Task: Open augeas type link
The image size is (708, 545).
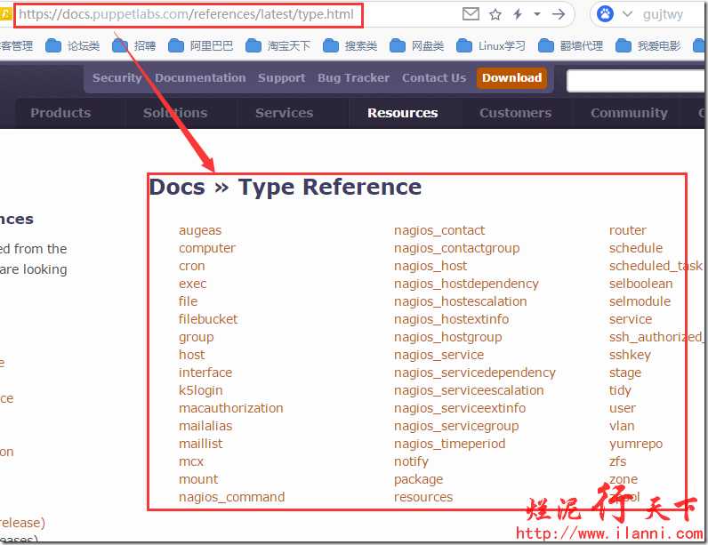Action: [200, 230]
